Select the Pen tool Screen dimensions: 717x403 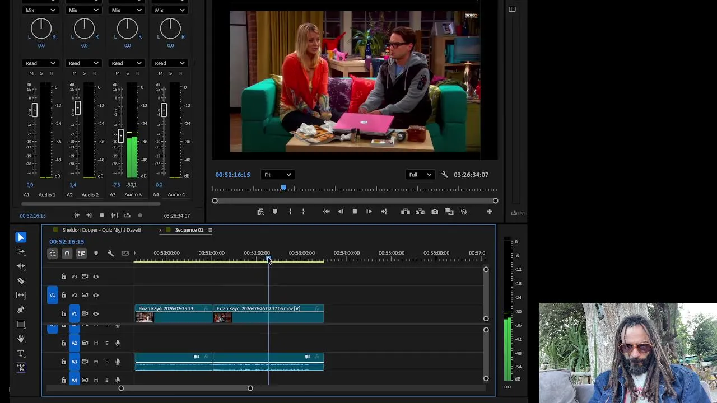click(21, 310)
